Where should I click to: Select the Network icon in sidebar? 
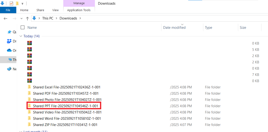[9, 69]
